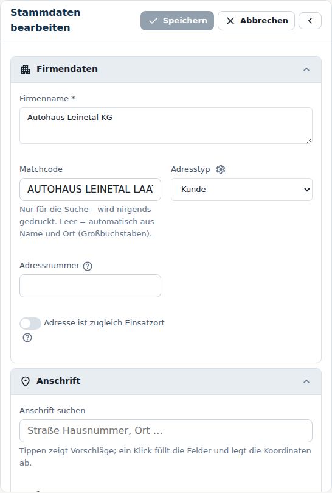
Task: Click the Firmendaten section title
Action: click(67, 69)
